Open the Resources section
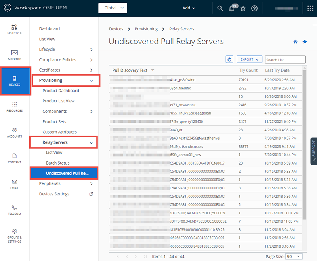 [14, 107]
